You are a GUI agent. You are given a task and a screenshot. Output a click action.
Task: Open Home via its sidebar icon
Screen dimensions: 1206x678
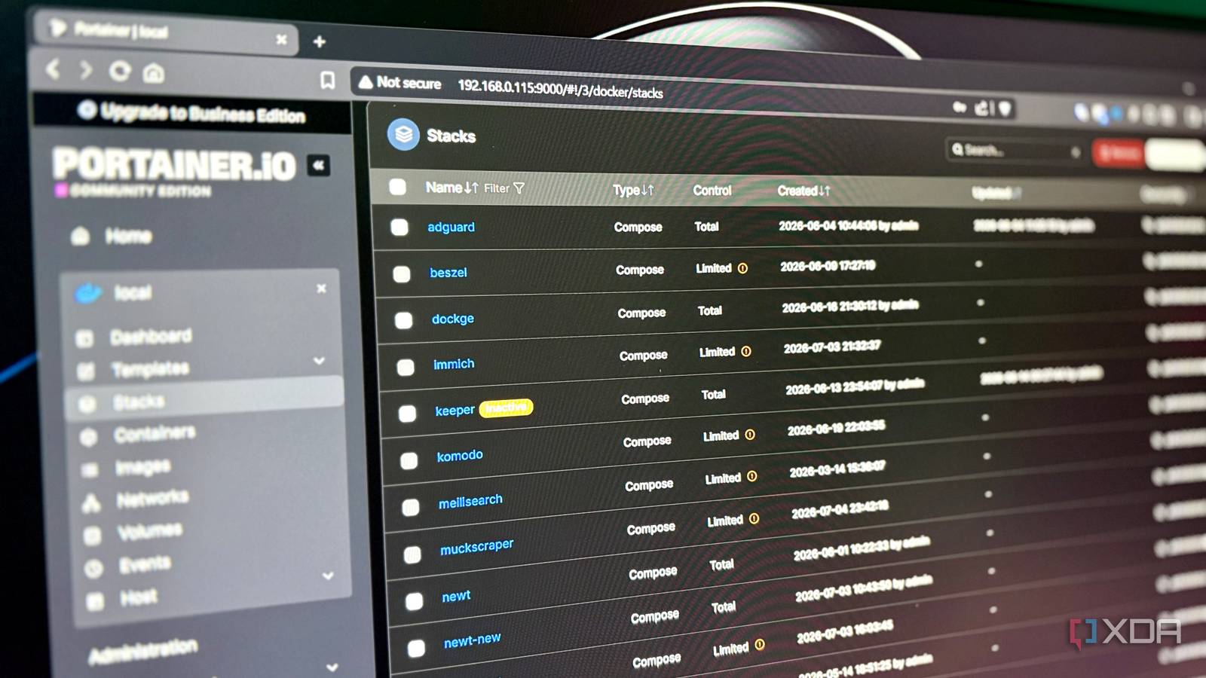[80, 236]
